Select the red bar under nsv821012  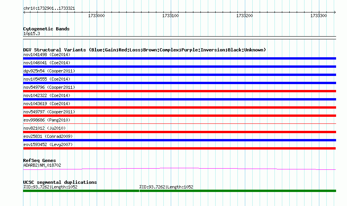pos(179,132)
